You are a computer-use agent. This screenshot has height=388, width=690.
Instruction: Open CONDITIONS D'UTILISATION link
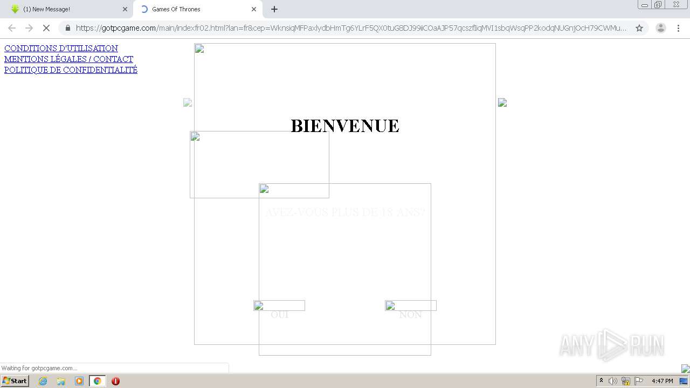coord(61,48)
